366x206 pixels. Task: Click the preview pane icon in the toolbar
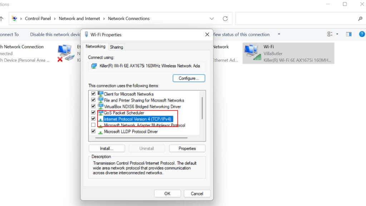(x=348, y=34)
